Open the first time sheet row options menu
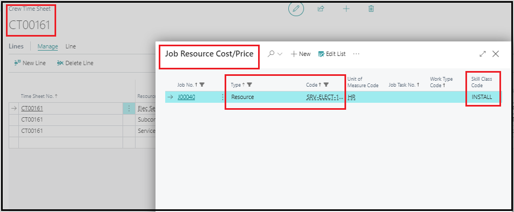 point(129,109)
